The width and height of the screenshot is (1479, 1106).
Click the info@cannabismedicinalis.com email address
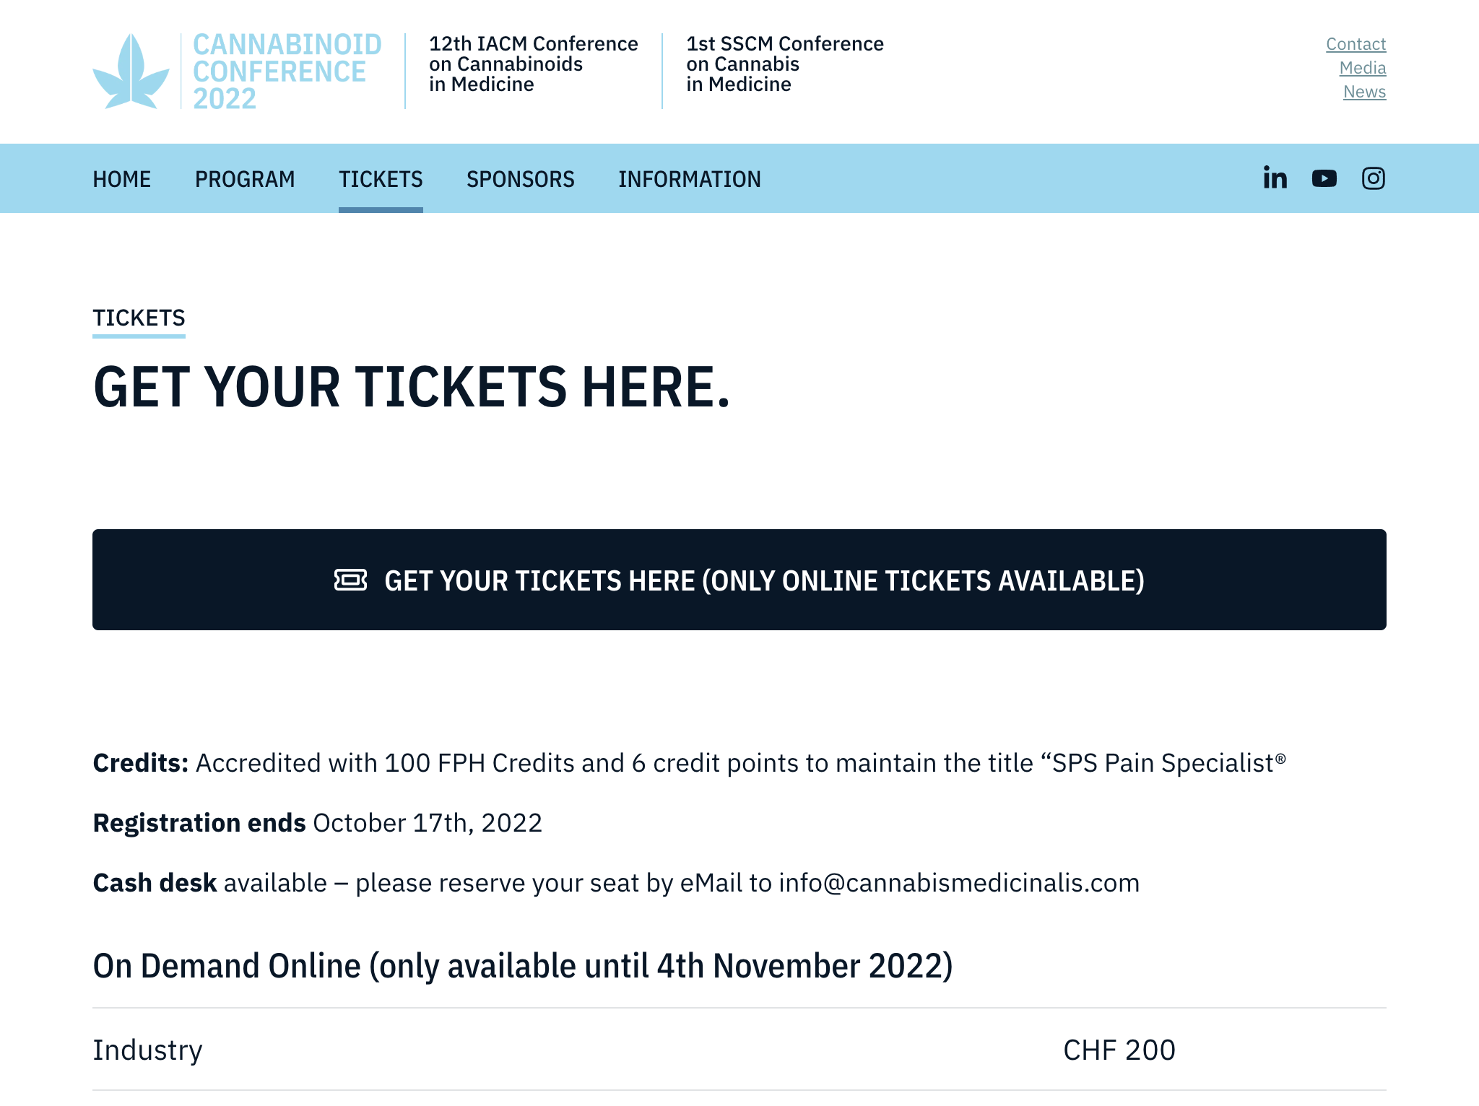pos(958,883)
